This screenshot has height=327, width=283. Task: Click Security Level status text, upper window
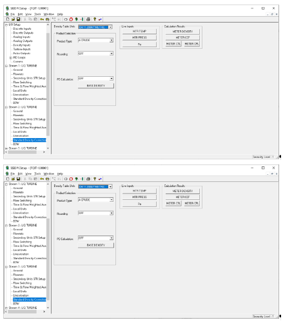coord(263,157)
